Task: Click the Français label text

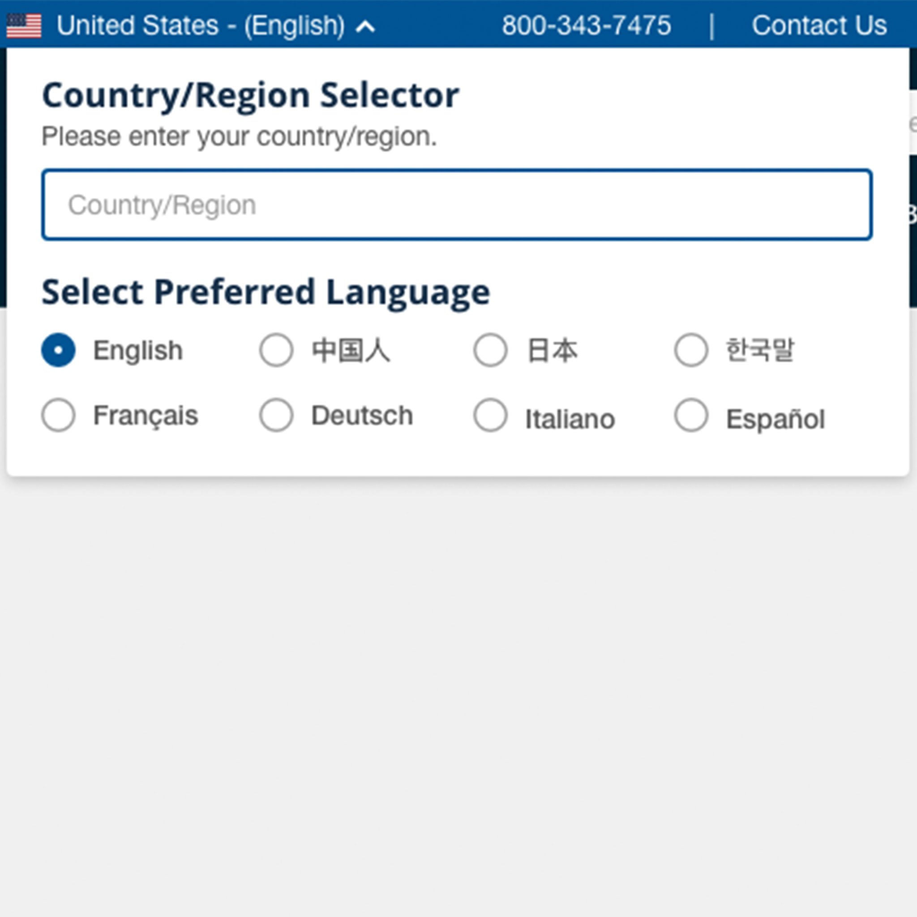Action: tap(146, 417)
